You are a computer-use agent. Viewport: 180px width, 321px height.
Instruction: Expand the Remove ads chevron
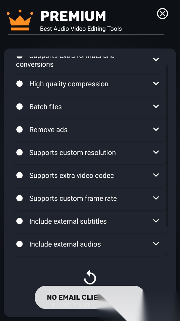point(156,129)
